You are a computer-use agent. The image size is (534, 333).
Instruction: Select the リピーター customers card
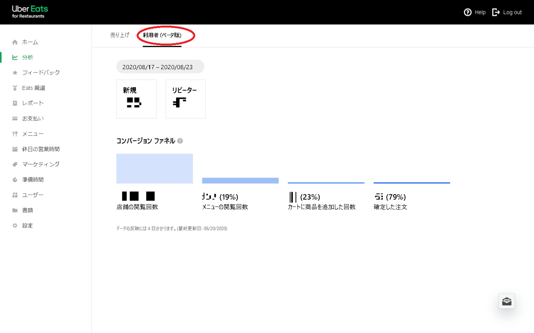click(x=186, y=99)
